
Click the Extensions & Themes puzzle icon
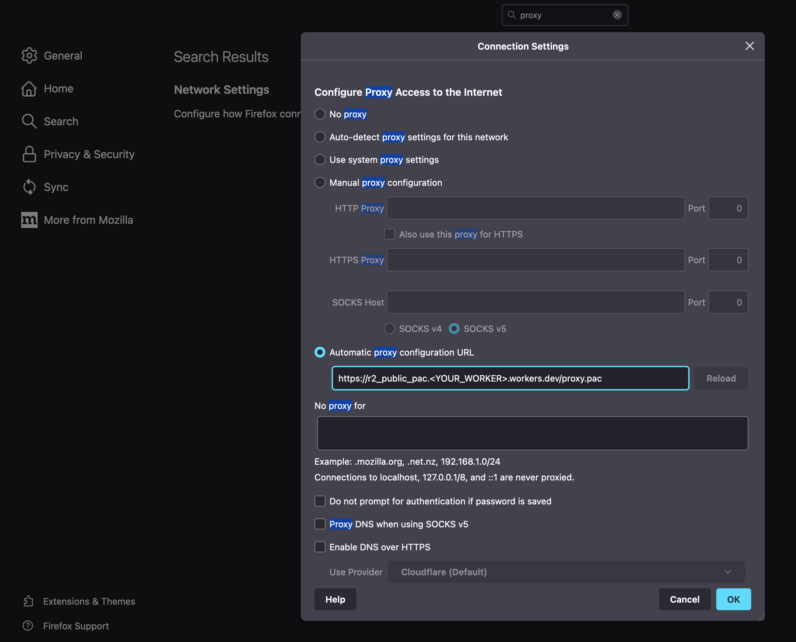tap(28, 601)
